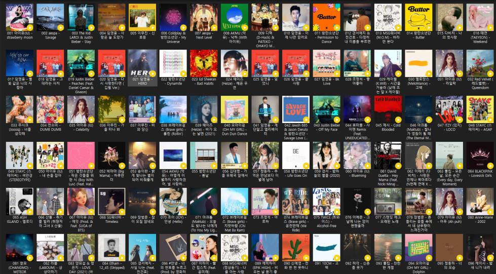The width and height of the screenshot is (496, 274).
Task: Click the 022 Dynamite file icon
Action: coord(173,63)
